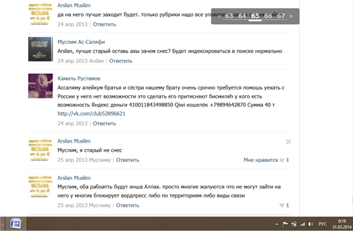The height and width of the screenshot is (232, 353).
Task: Open Муслим Ас-Саляфи profile name
Action: click(81, 42)
